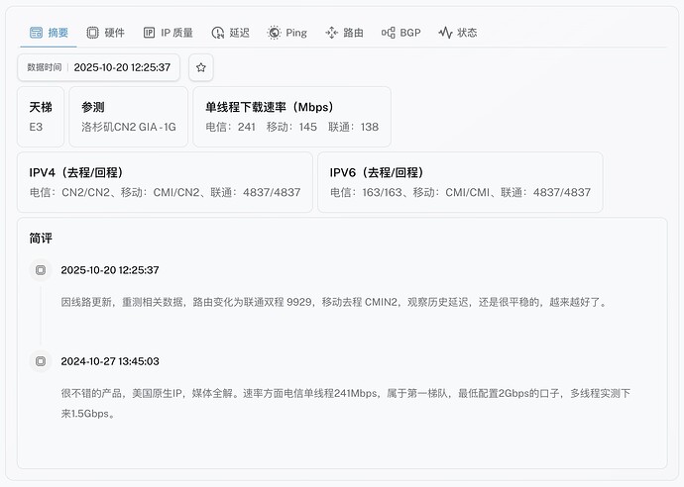Screen dimensions: 684x487
Task: Select the 参测 洛杉矶CN2 GIA-1G card
Action: tap(128, 117)
